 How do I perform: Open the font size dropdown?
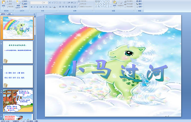(47, 2)
